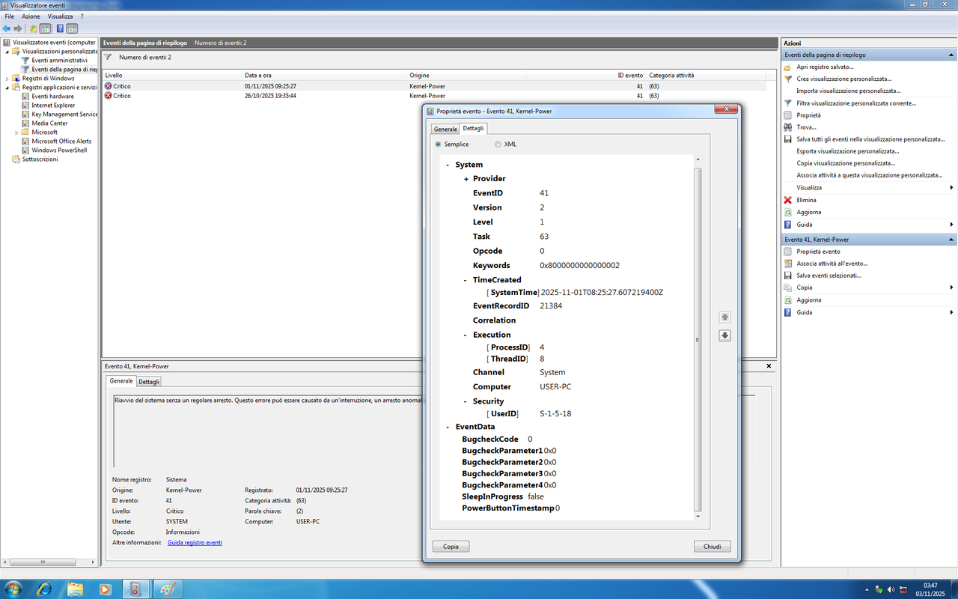Open the 'Dettagli' tab in lower preview pane
Image resolution: width=958 pixels, height=599 pixels.
149,381
